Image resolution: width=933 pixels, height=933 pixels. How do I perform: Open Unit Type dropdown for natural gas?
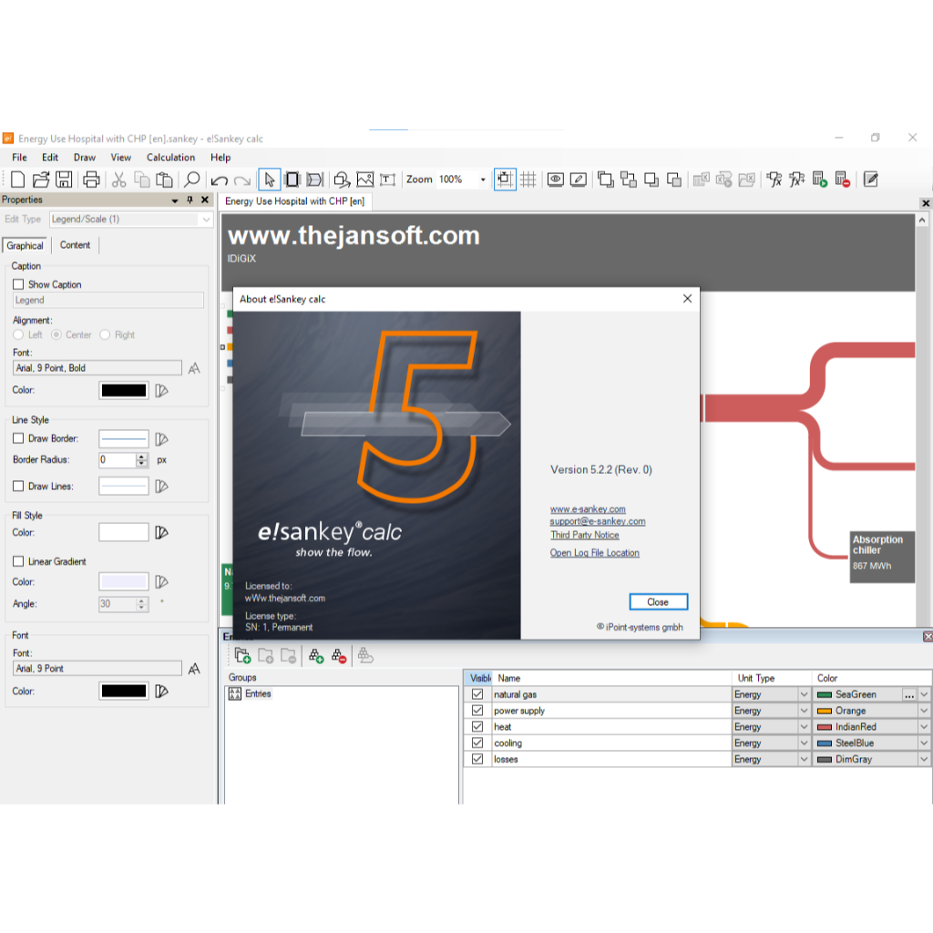tap(804, 694)
